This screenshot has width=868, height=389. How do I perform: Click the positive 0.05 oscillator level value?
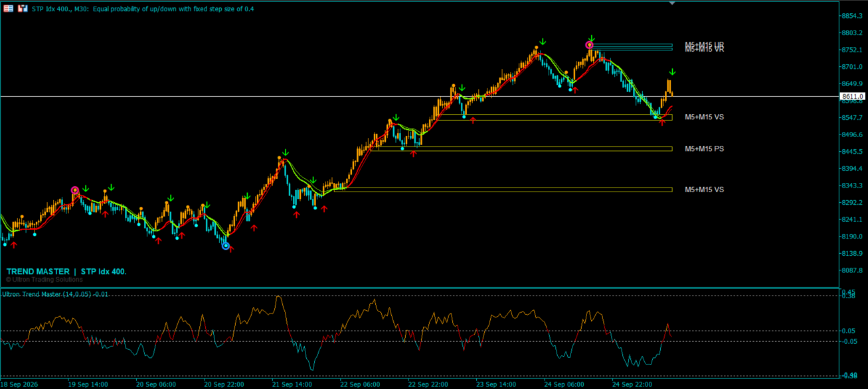click(x=849, y=331)
